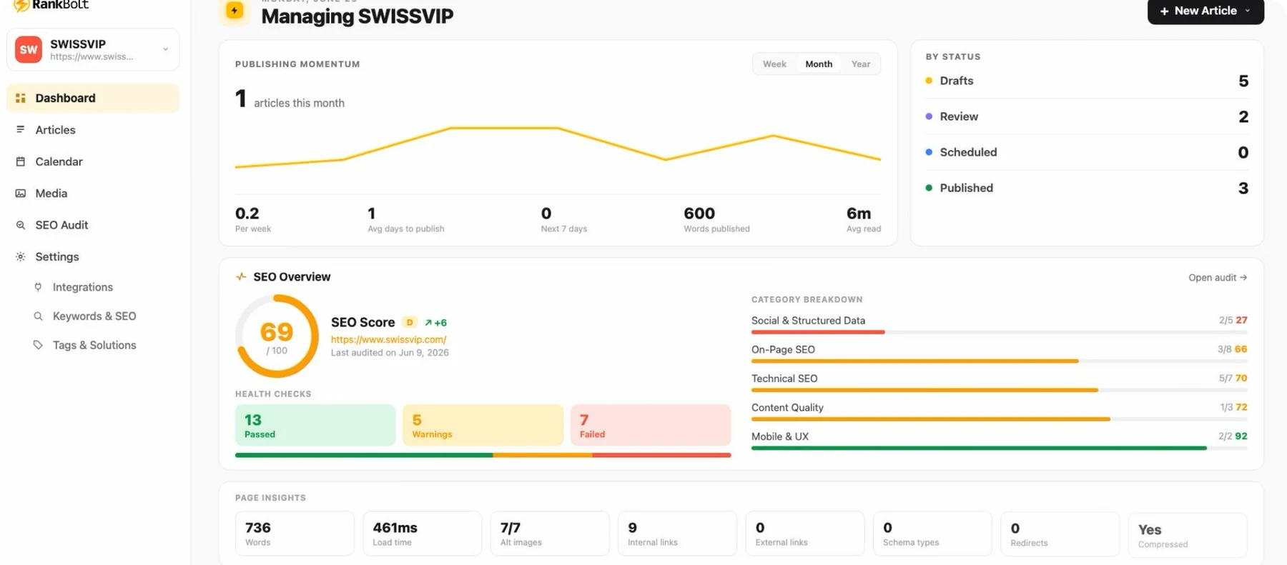Click the +6 score change indicator
This screenshot has height=565, width=1287.
click(435, 323)
